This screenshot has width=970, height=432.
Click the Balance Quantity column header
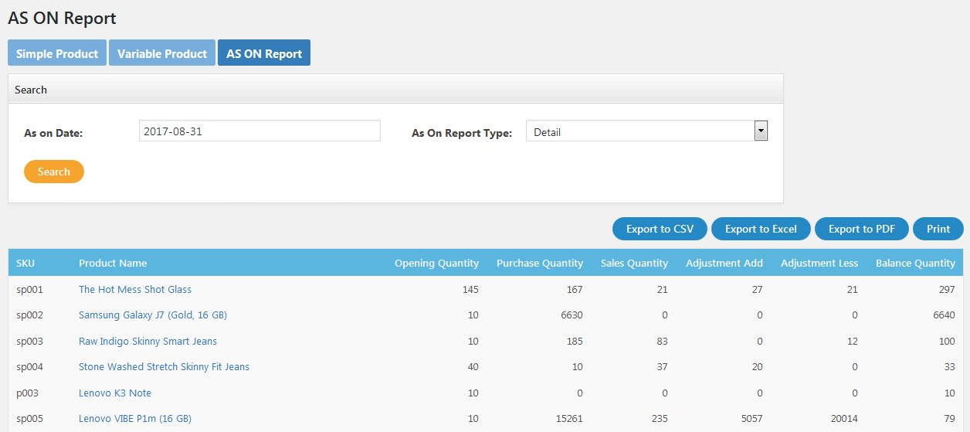[915, 263]
